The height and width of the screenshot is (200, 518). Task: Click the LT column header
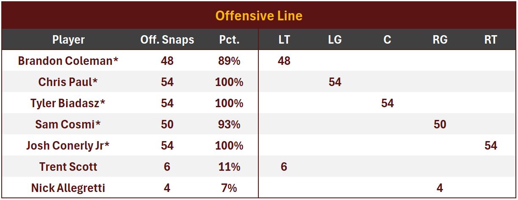point(284,40)
